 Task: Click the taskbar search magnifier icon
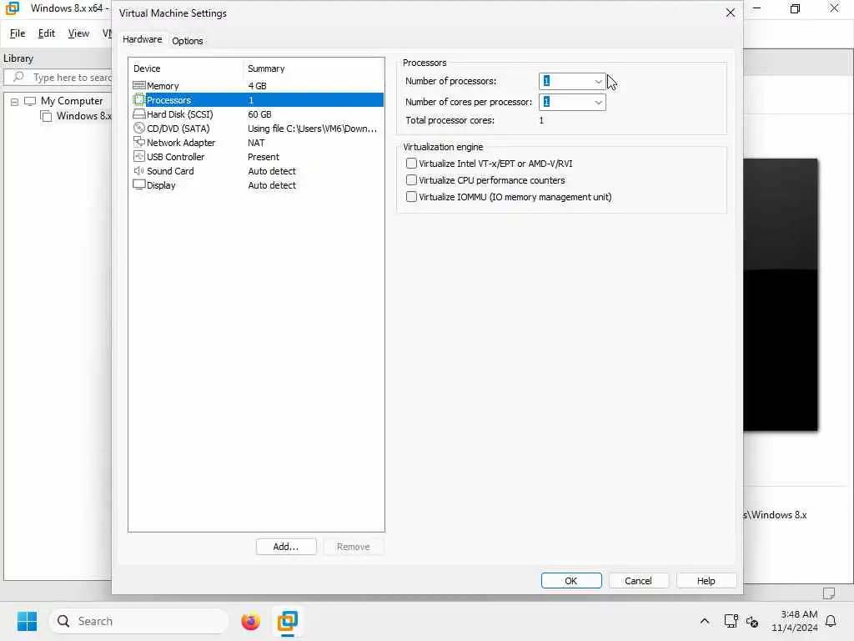(63, 621)
